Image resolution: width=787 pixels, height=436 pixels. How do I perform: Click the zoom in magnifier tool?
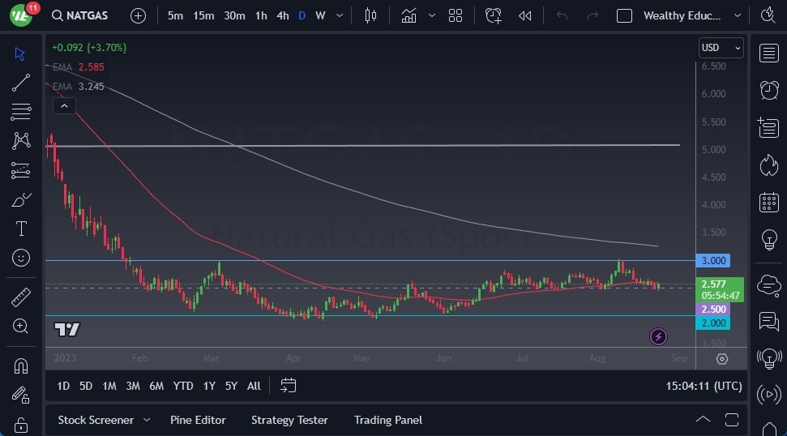[x=21, y=326]
